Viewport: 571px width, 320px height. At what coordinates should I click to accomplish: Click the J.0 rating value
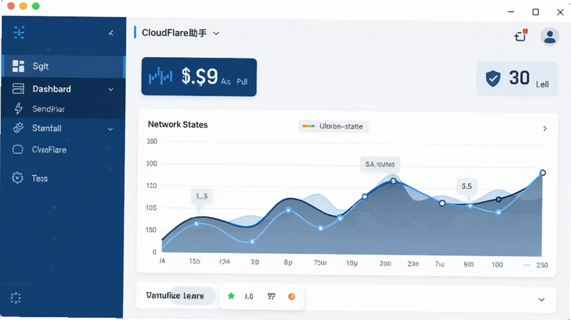248,296
